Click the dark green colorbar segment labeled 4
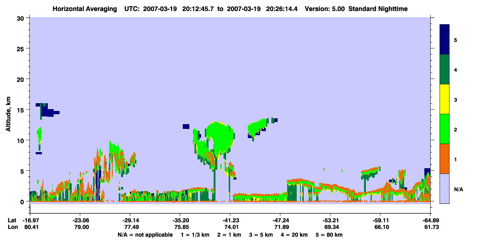Viewport: 478px width, 245px height. point(445,69)
